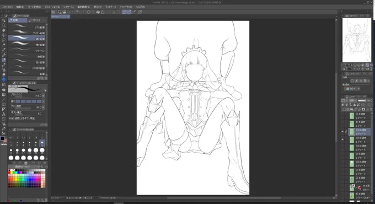Click the Undo arrow in command bar
Image resolution: width=375 pixels, height=204 pixels.
[78, 12]
